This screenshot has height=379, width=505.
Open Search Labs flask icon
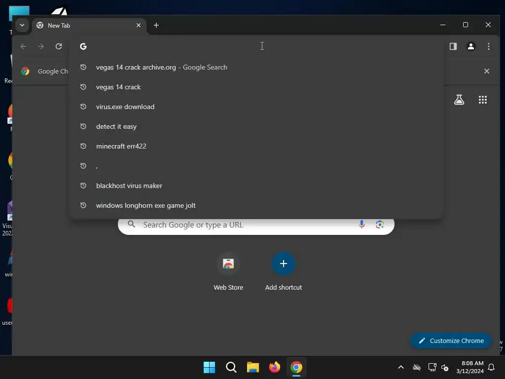click(x=459, y=100)
